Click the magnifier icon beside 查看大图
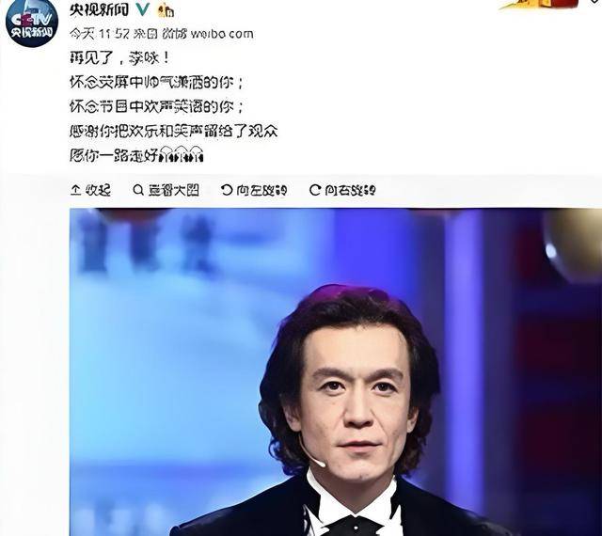 (138, 190)
